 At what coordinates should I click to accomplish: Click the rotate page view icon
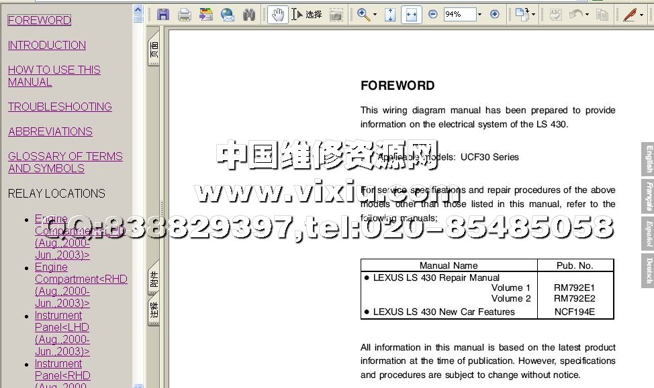pyautogui.click(x=522, y=15)
